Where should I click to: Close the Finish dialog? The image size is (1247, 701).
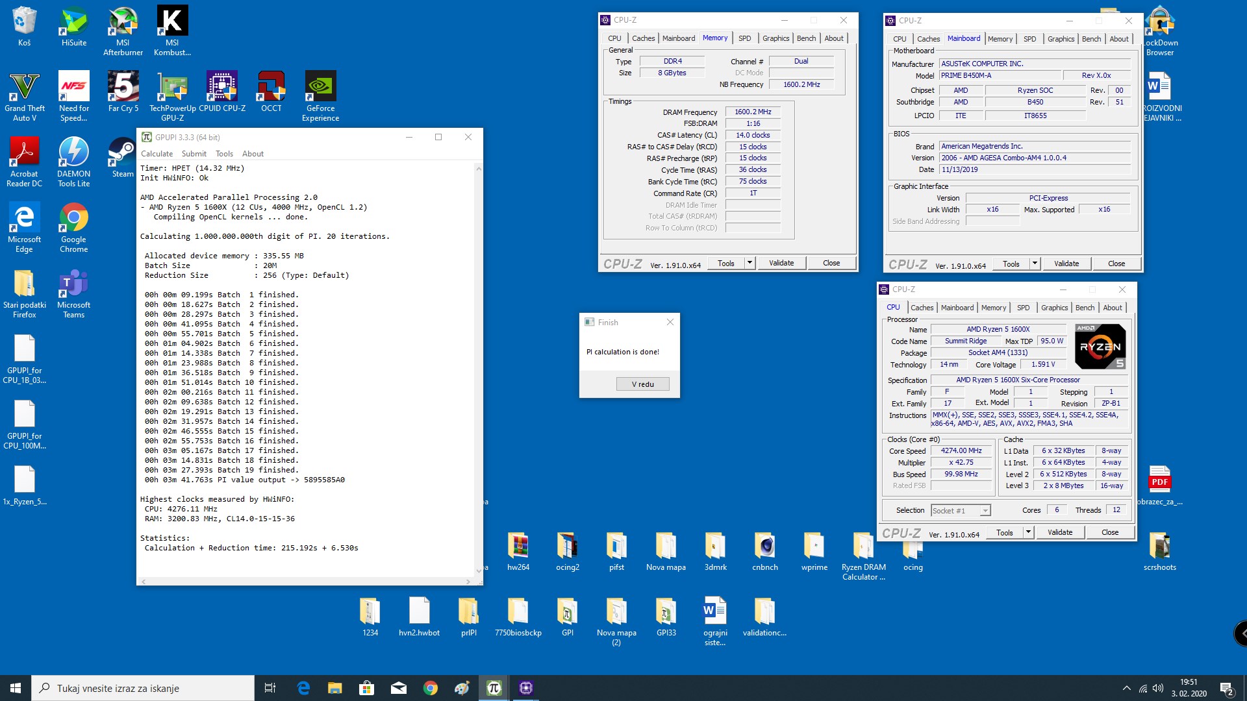pyautogui.click(x=670, y=322)
